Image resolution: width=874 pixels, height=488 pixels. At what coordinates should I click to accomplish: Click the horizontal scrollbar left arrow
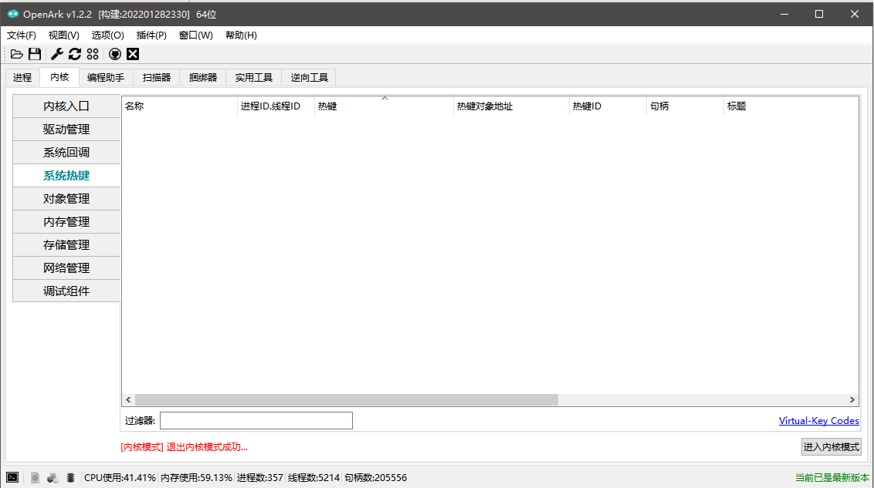129,399
